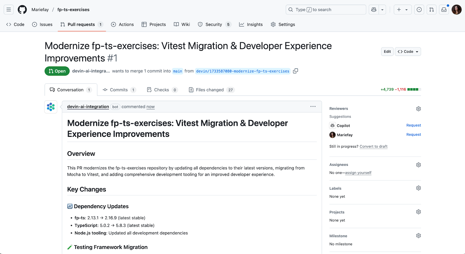The width and height of the screenshot is (465, 254).
Task: Click the main base branch label
Action: tap(178, 71)
